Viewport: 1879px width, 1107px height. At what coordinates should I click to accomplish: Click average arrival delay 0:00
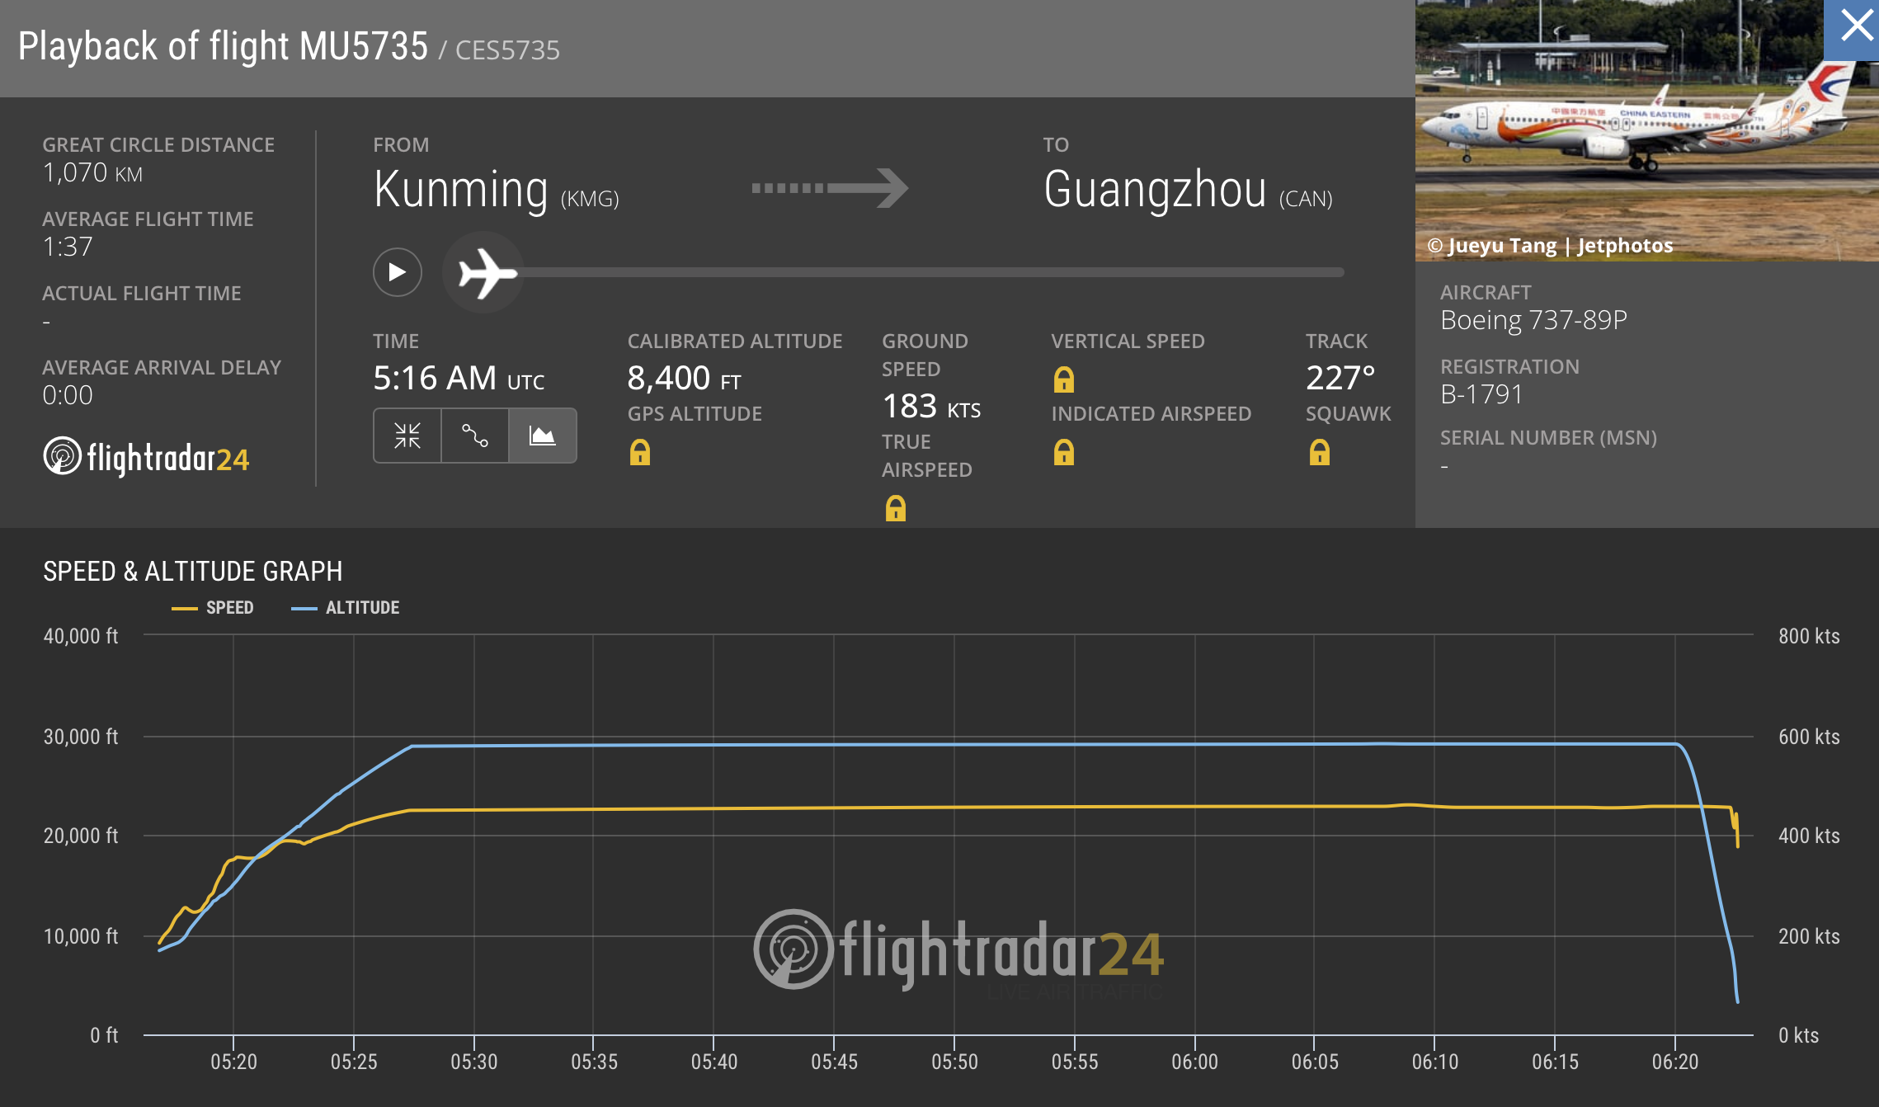tap(68, 395)
